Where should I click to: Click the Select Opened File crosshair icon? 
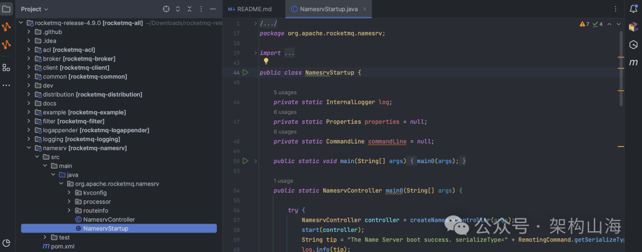coord(166,9)
